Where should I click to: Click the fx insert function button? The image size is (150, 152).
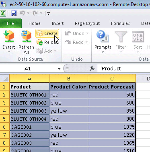(92, 69)
